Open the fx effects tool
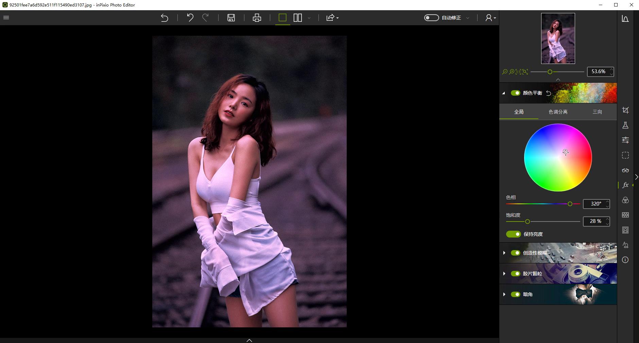The height and width of the screenshot is (343, 639). (625, 185)
